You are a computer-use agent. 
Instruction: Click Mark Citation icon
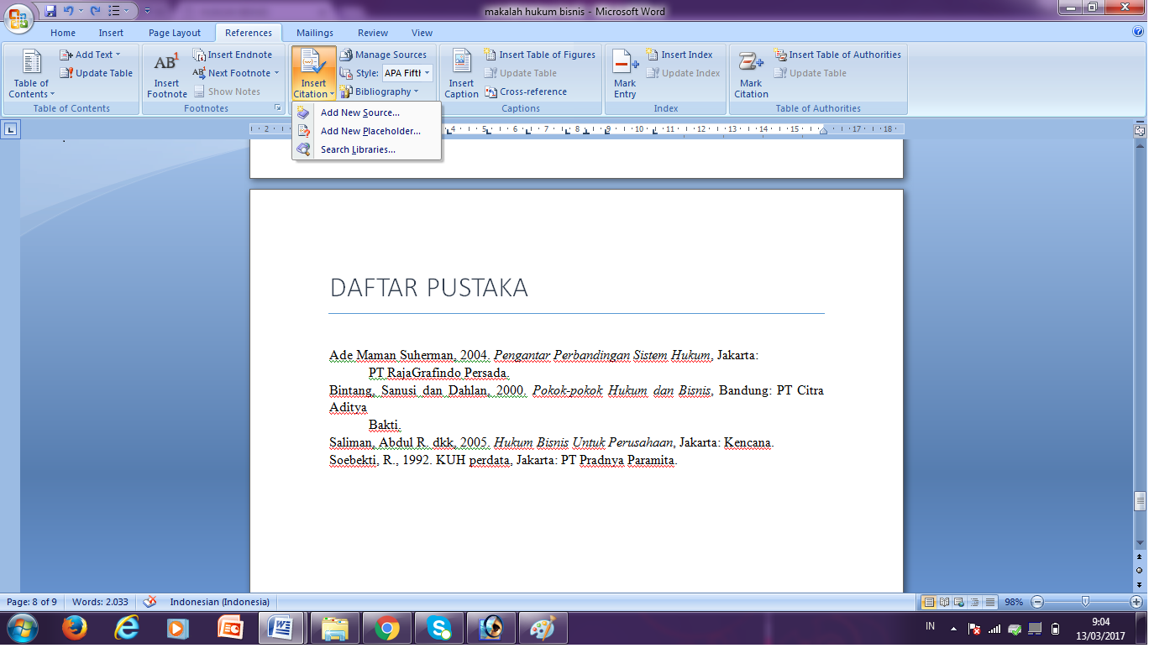[751, 74]
